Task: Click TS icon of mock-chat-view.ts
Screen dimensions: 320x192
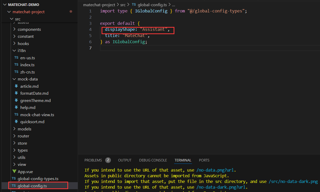Action: [16, 115]
